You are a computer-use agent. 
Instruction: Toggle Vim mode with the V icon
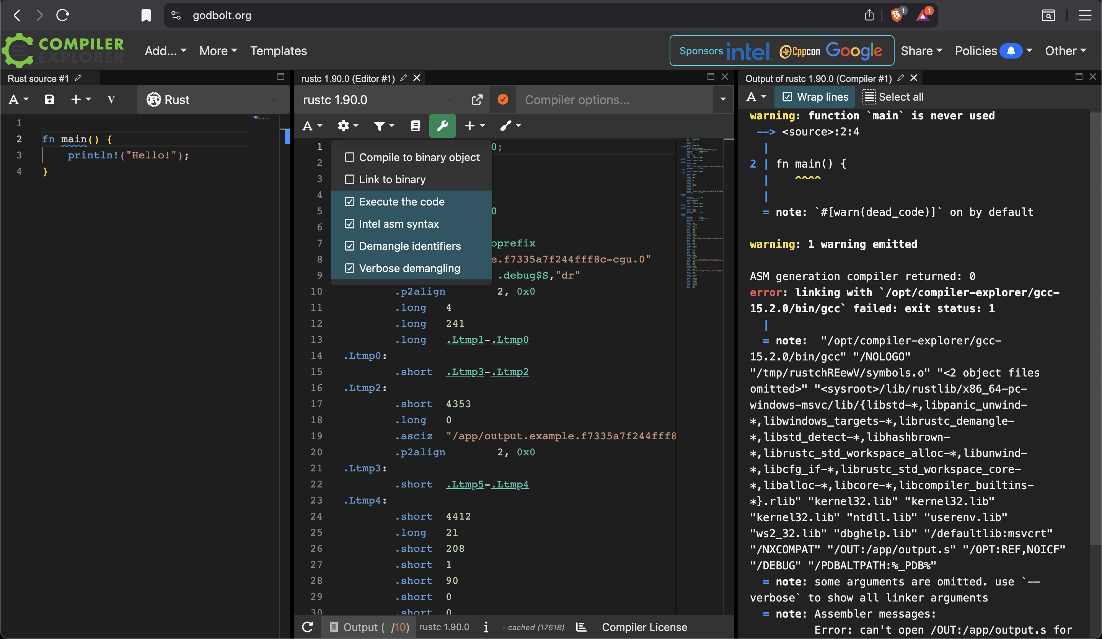[x=111, y=100]
